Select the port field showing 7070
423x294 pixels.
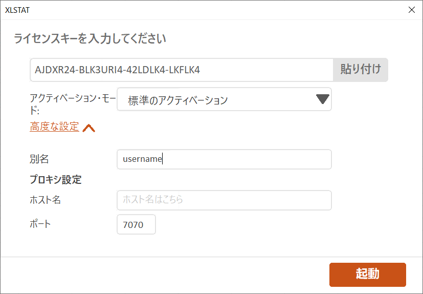tap(136, 224)
